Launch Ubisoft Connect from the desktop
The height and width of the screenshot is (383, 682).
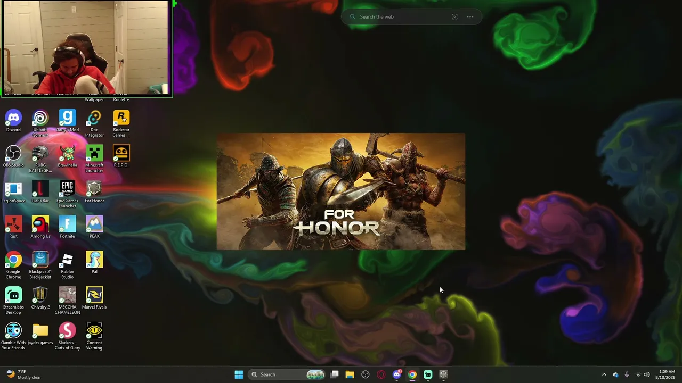40,123
